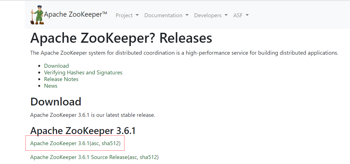Click the ZooKeeper mascot logo image
This screenshot has width=350, height=164.
click(37, 15)
